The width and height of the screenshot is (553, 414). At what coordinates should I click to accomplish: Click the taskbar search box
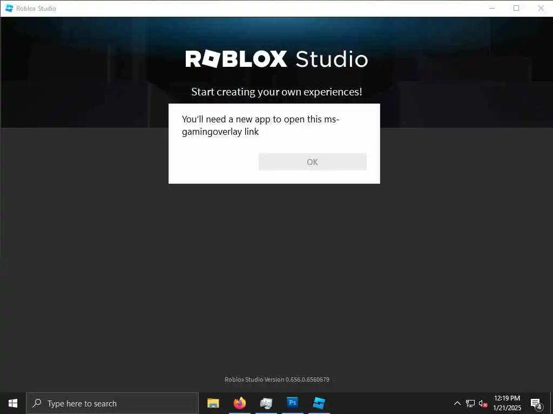[112, 403]
